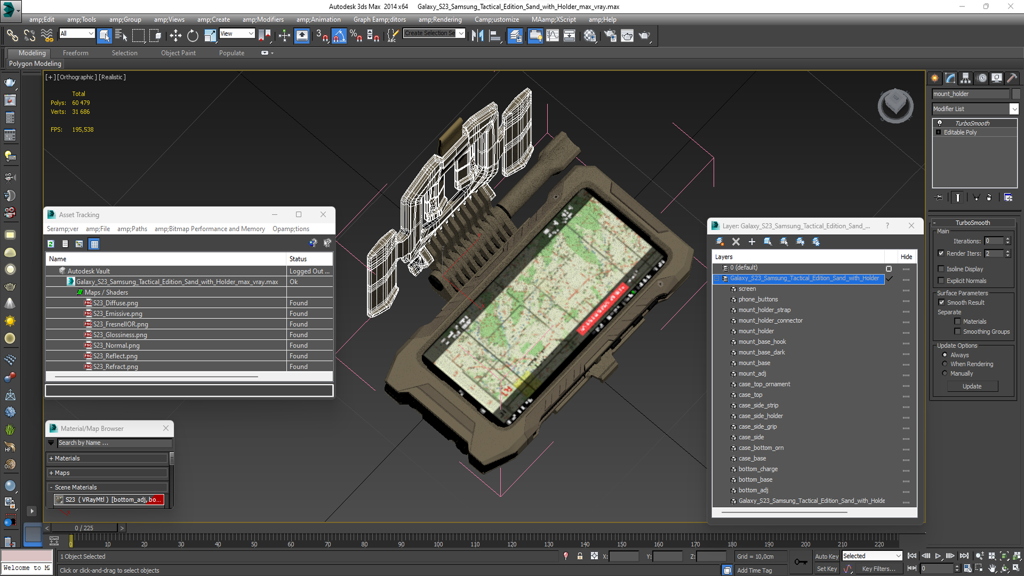Click Create New Layer plus icon
1024x576 pixels.
pyautogui.click(x=752, y=242)
